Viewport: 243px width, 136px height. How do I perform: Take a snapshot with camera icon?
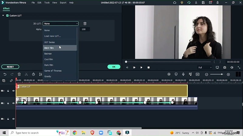[x=224, y=67]
